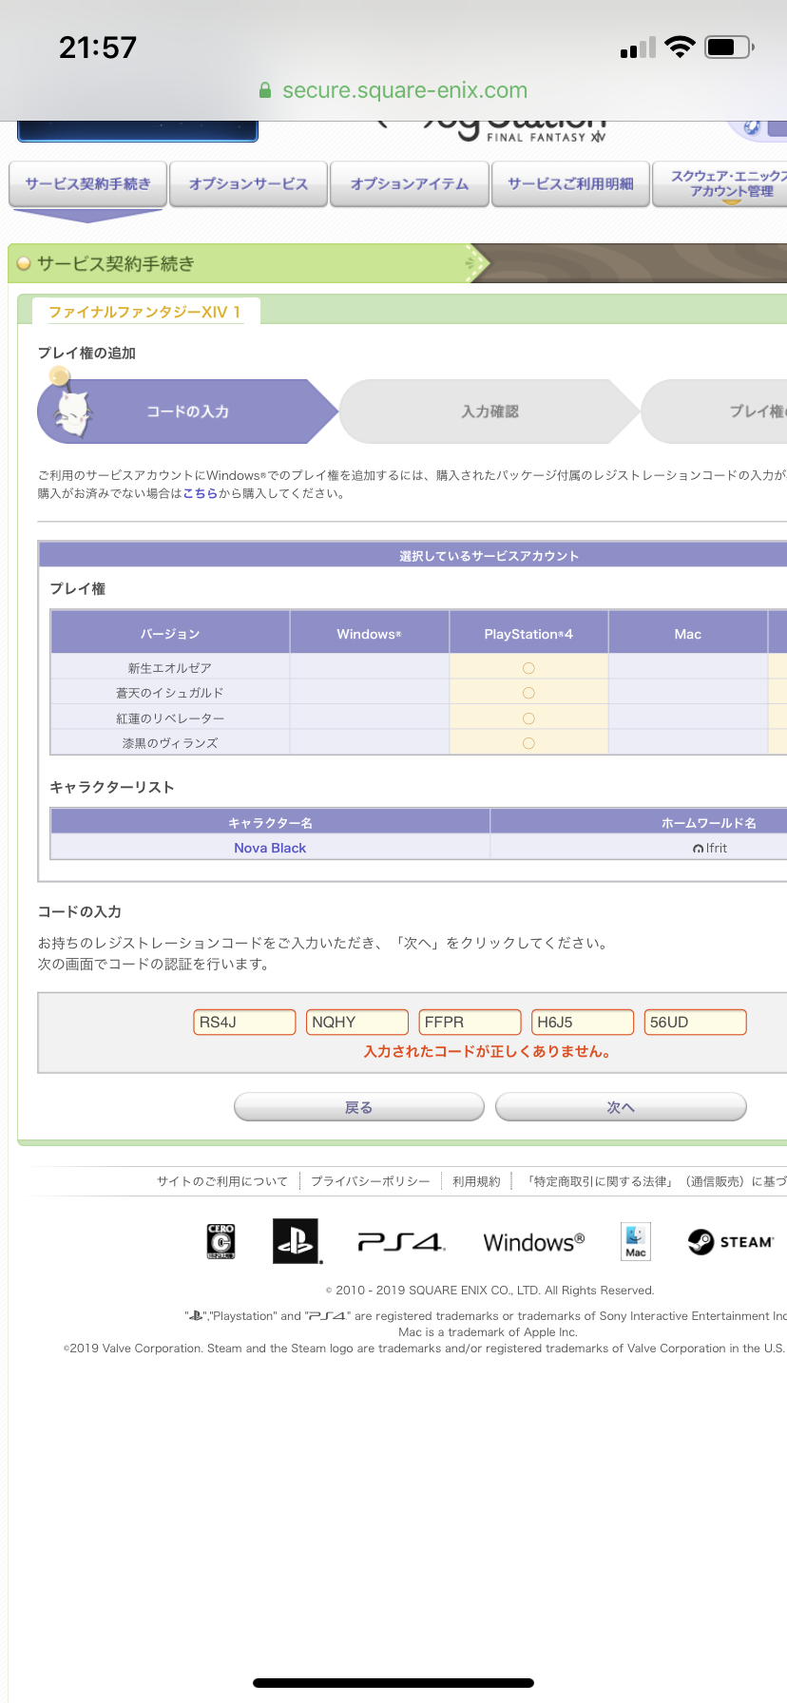Viewport: 787px width, 1703px height.
Task: Click the 新生エオルゼア version row label
Action: coord(170,668)
